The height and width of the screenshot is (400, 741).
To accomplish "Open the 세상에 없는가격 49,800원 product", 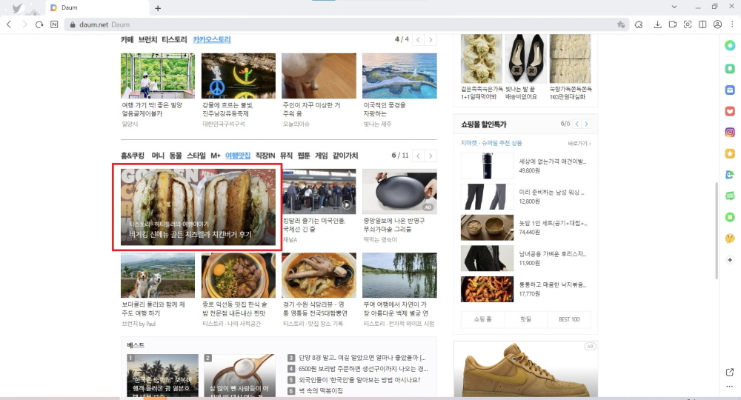I will 525,166.
